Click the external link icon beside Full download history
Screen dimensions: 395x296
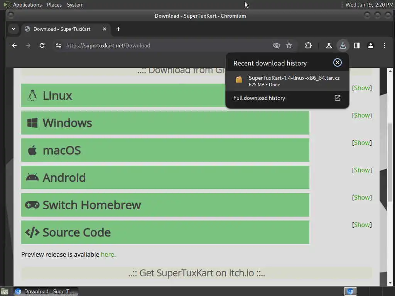coord(337,98)
